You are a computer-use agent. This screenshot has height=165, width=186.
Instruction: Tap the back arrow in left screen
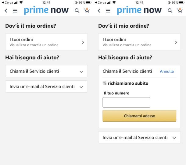(x=6, y=11)
